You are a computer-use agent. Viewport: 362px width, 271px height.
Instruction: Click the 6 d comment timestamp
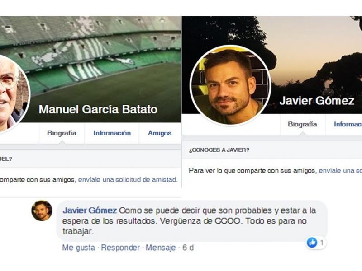pyautogui.click(x=188, y=248)
